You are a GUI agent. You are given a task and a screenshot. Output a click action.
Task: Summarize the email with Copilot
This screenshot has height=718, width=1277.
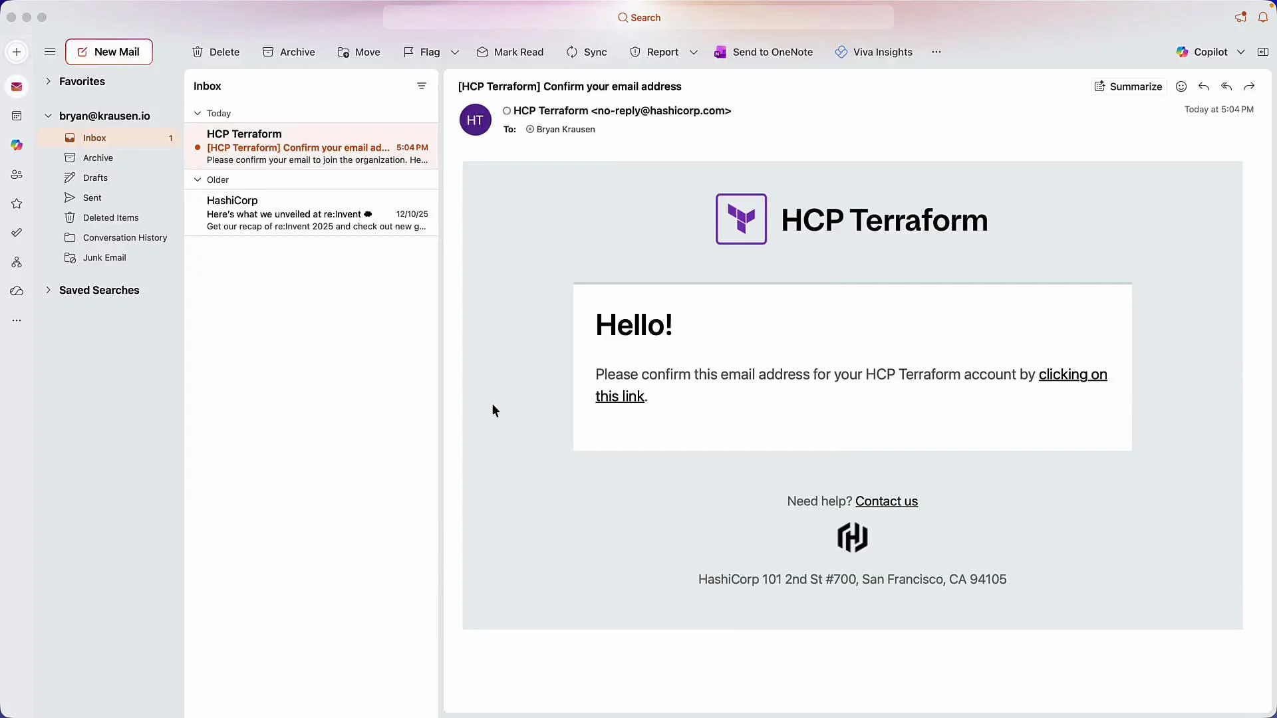pyautogui.click(x=1128, y=86)
